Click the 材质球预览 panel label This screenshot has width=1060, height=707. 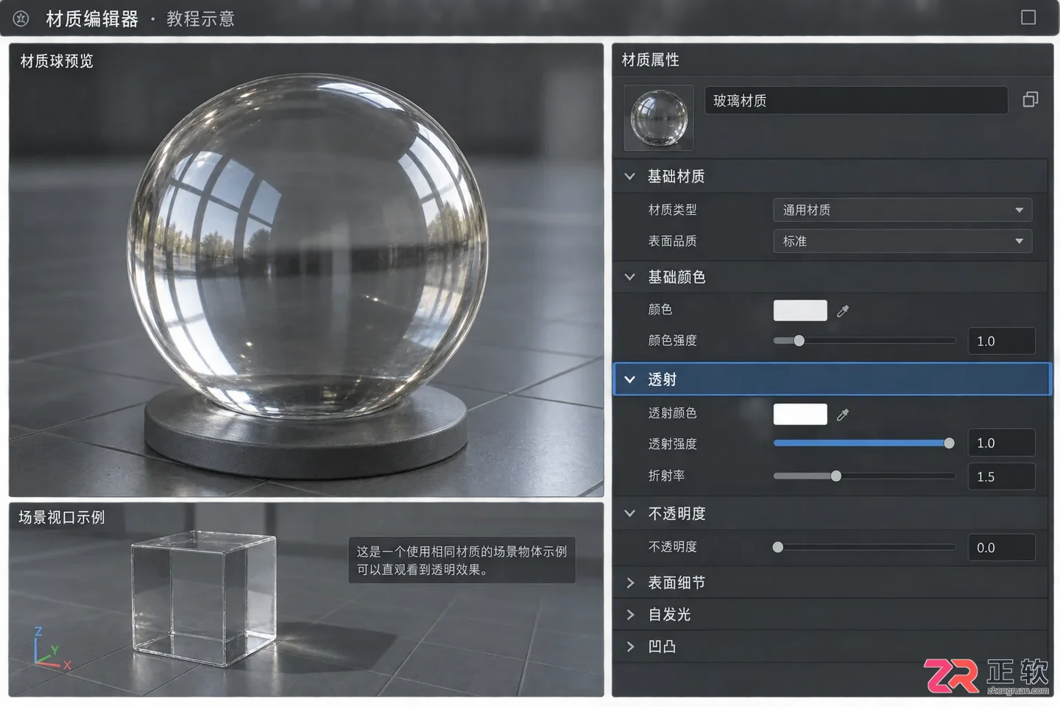57,61
